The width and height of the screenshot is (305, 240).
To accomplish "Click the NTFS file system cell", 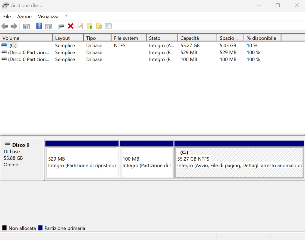I will 120,45.
